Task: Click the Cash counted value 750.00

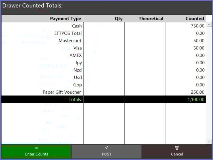Action: pyautogui.click(x=197, y=26)
